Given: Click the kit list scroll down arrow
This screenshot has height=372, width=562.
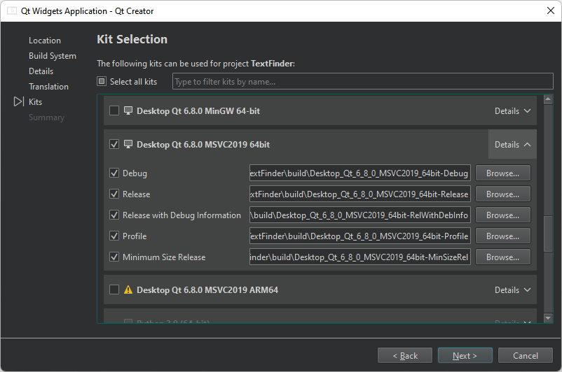Looking at the screenshot, I should [x=548, y=318].
